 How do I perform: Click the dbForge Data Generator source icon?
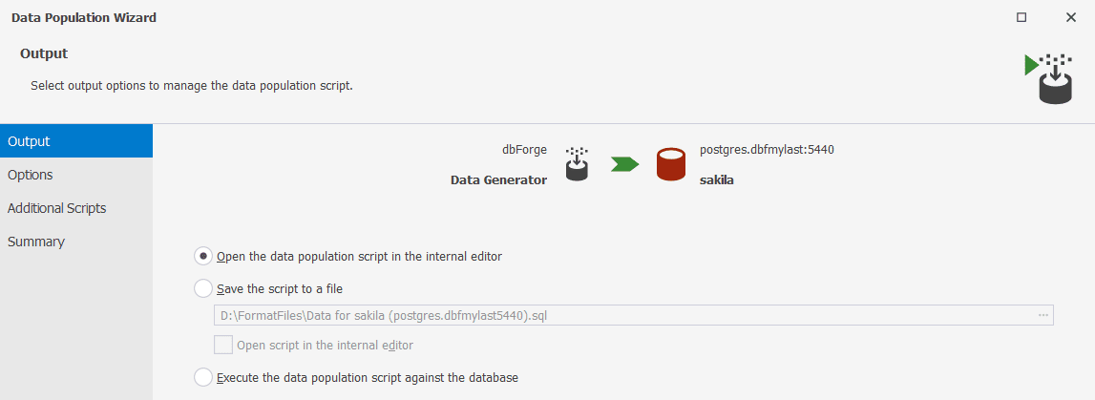tap(577, 164)
